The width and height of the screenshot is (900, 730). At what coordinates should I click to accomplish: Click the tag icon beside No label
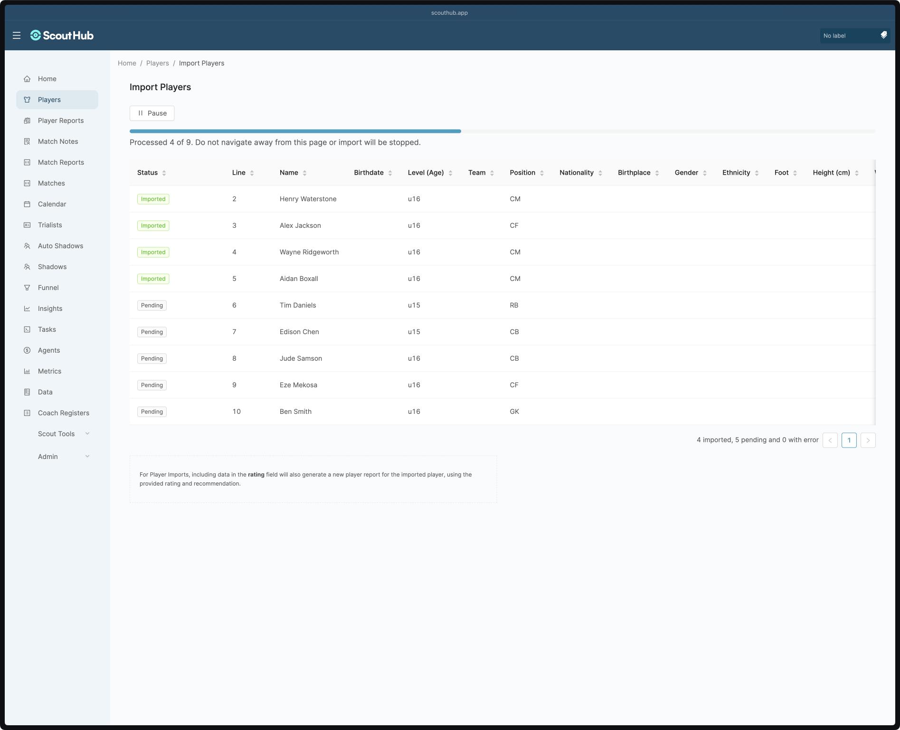pyautogui.click(x=883, y=35)
